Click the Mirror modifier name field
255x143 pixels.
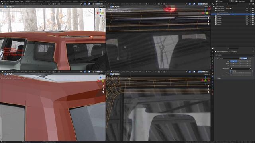coord(229,58)
